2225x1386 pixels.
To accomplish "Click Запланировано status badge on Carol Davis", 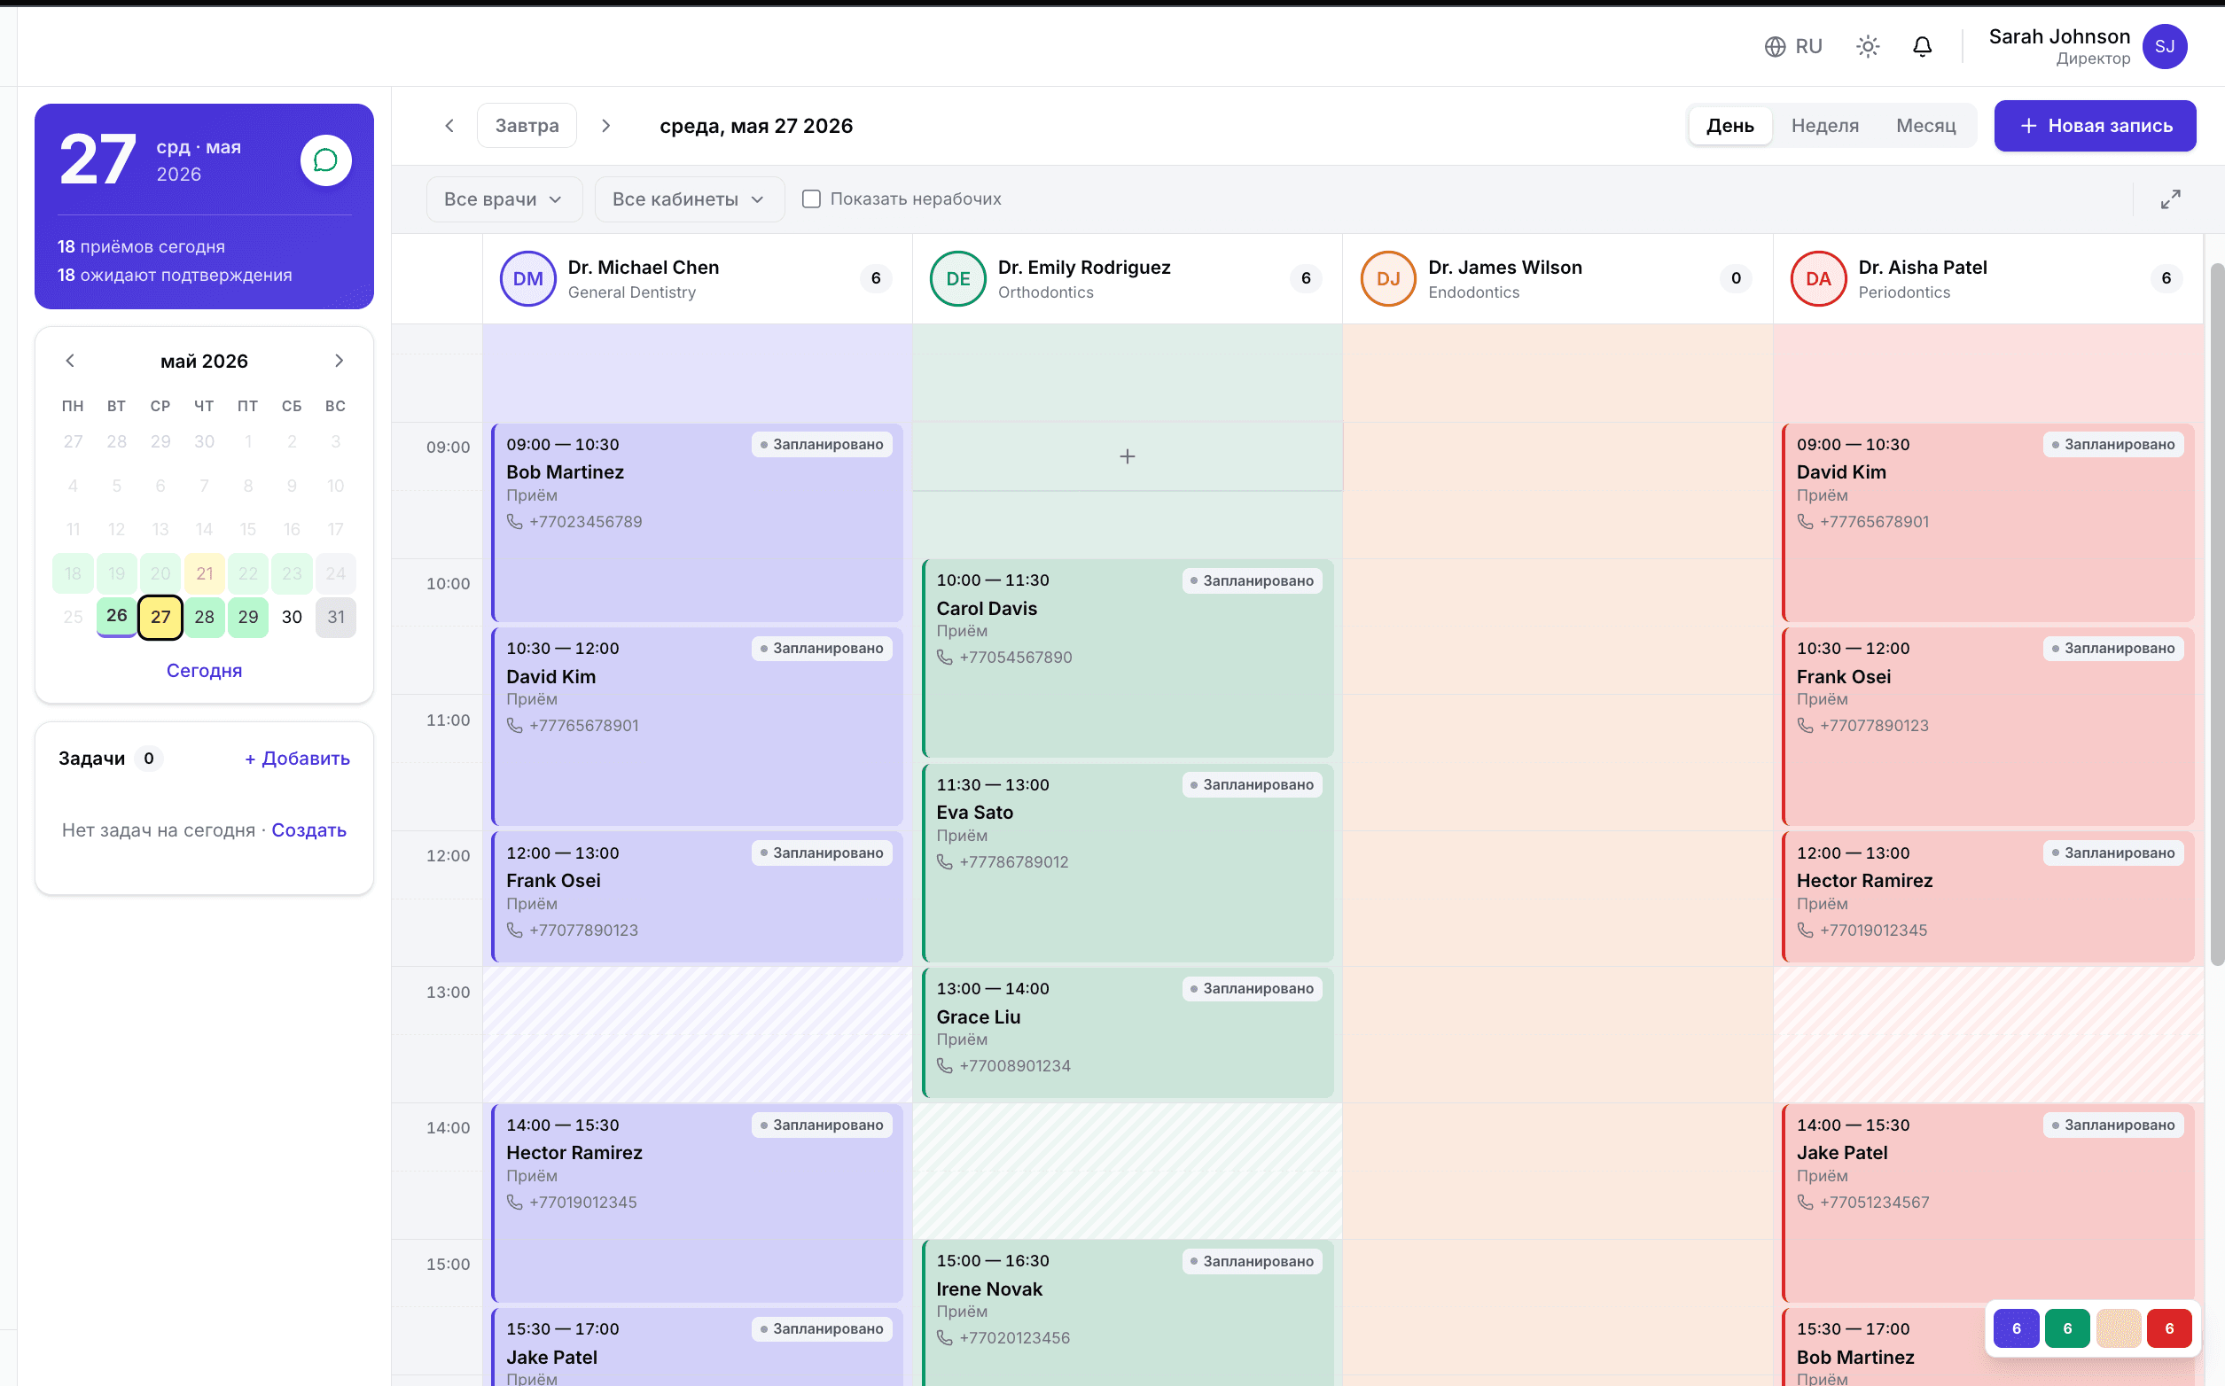I will click(x=1252, y=580).
